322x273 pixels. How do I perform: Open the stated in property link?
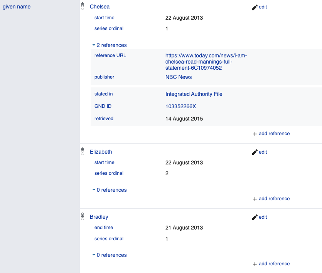coord(103,94)
